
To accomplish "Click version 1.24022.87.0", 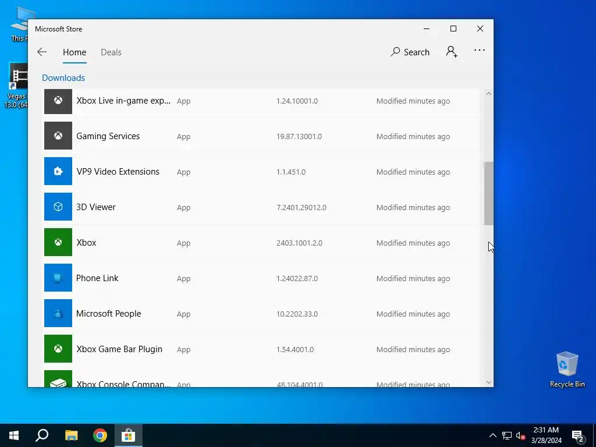I will coord(297,279).
